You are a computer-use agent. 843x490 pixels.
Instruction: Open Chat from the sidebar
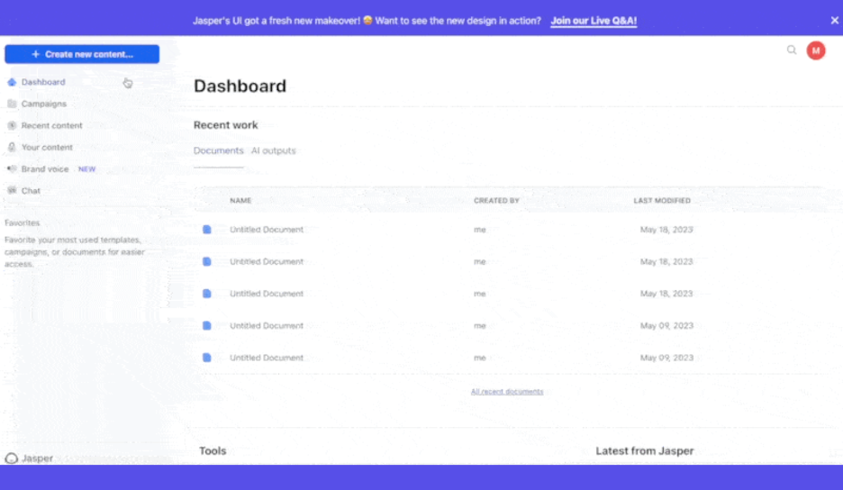click(31, 190)
